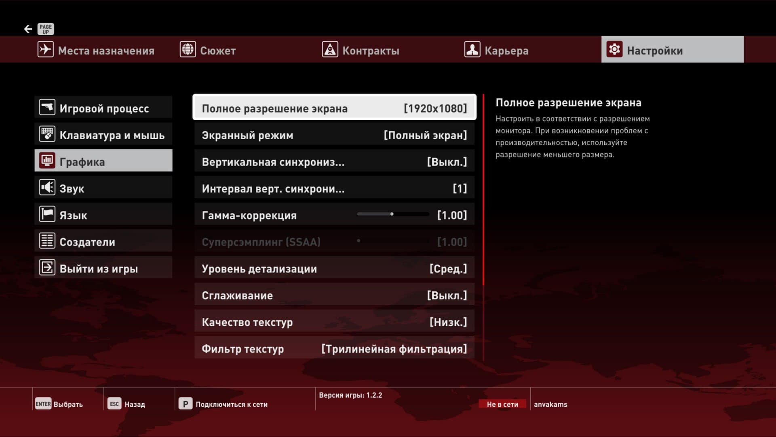This screenshot has width=776, height=437.
Task: Click the Клавиатура и мышь keyboard icon
Action: pyautogui.click(x=47, y=134)
